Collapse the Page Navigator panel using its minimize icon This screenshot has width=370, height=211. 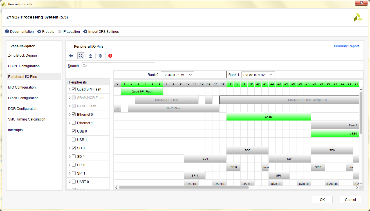pos(57,46)
